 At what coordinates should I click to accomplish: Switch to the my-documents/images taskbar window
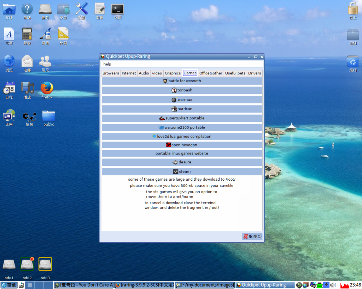(x=205, y=285)
